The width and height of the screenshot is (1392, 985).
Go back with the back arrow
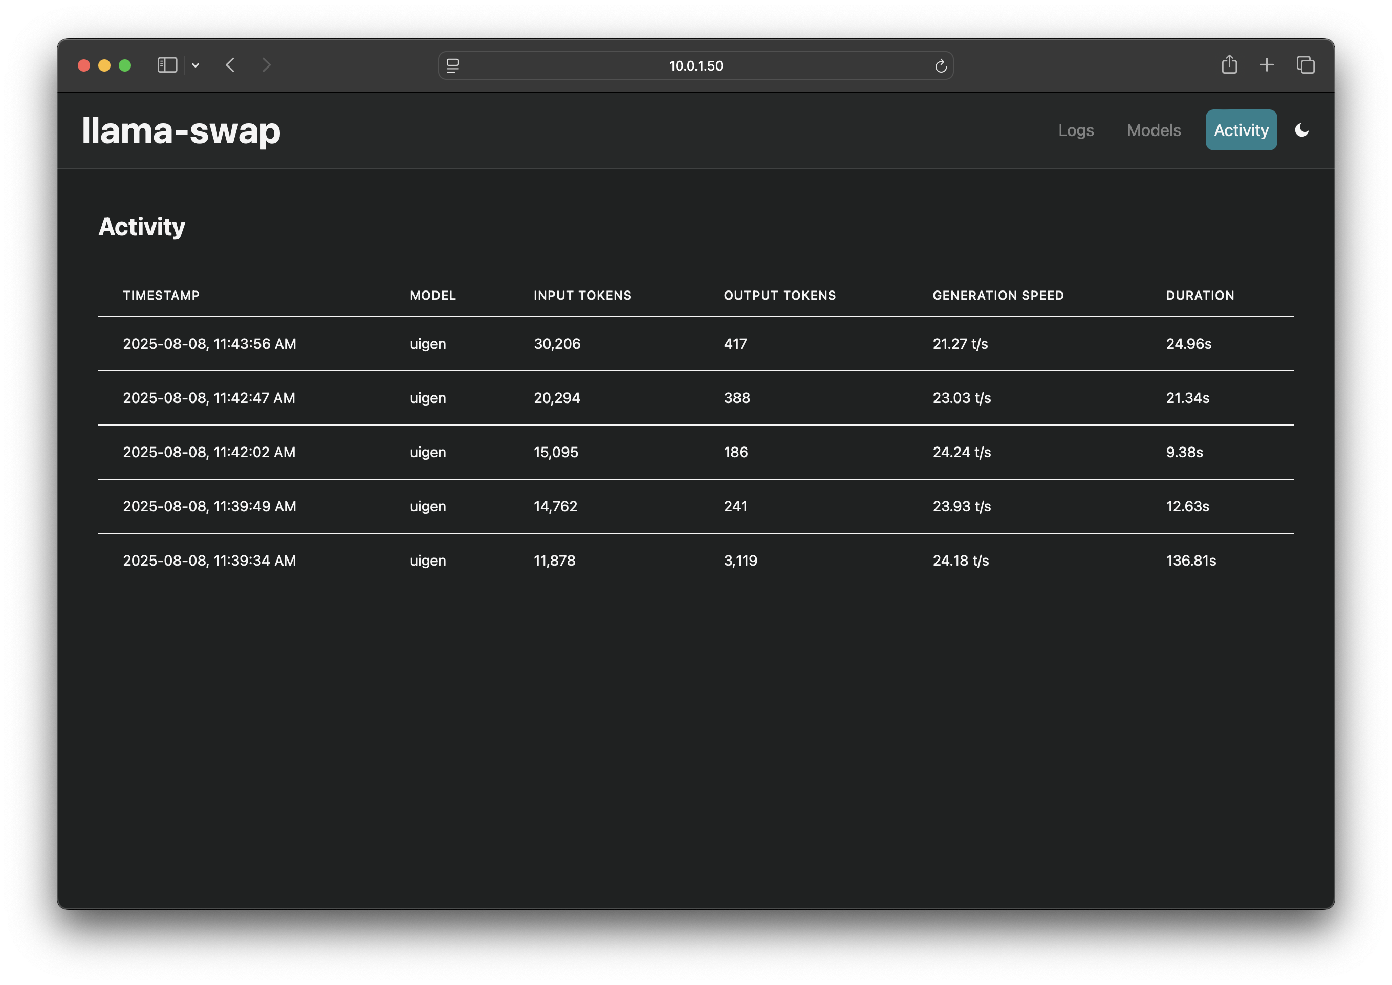click(x=230, y=65)
